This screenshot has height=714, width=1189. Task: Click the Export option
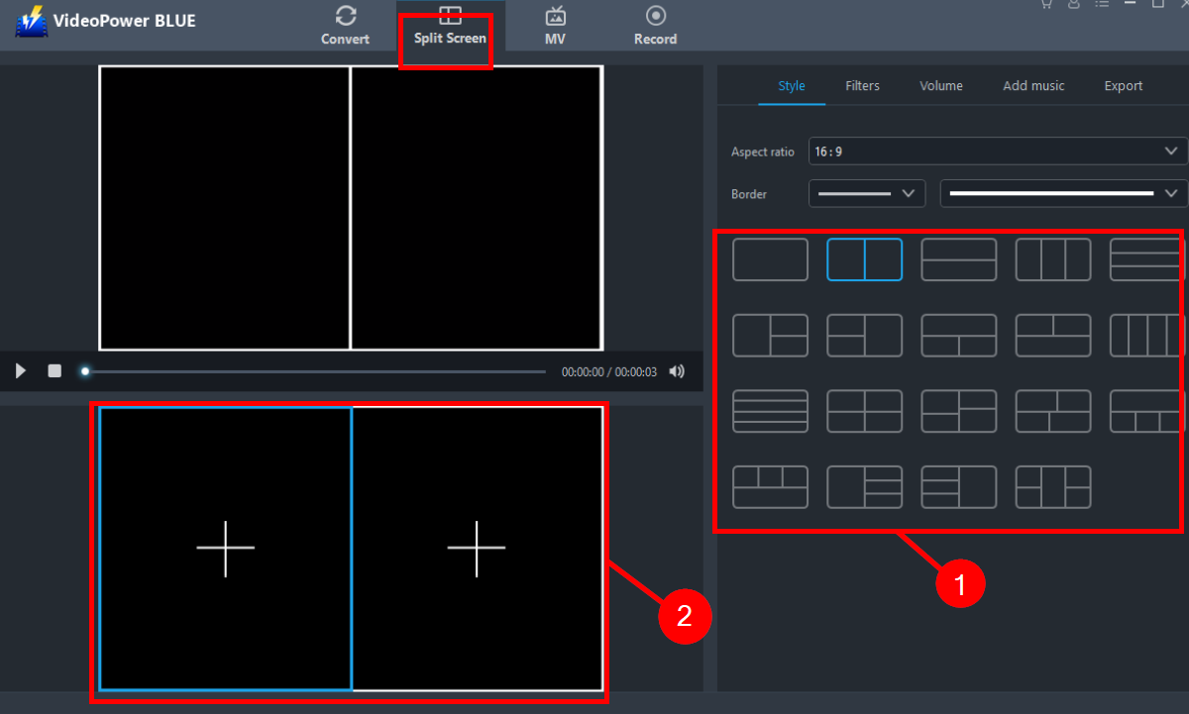click(x=1123, y=85)
